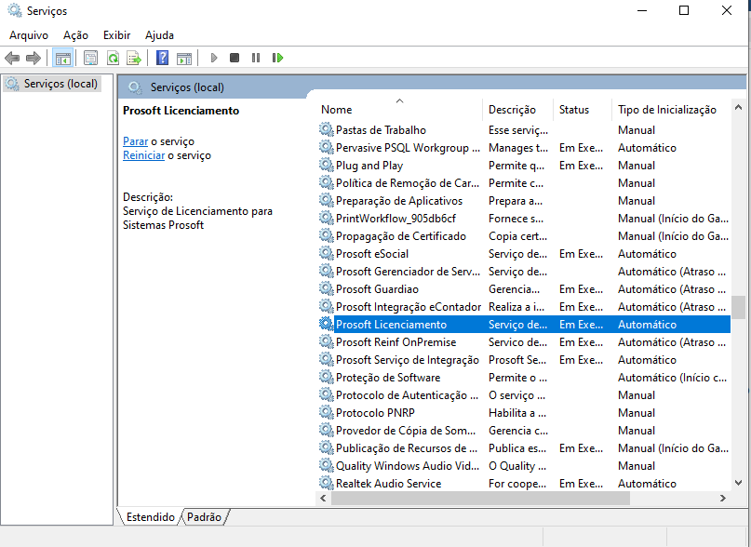Click the 'For coope...' description cell
Screen dimensions: 751x547
tap(517, 484)
